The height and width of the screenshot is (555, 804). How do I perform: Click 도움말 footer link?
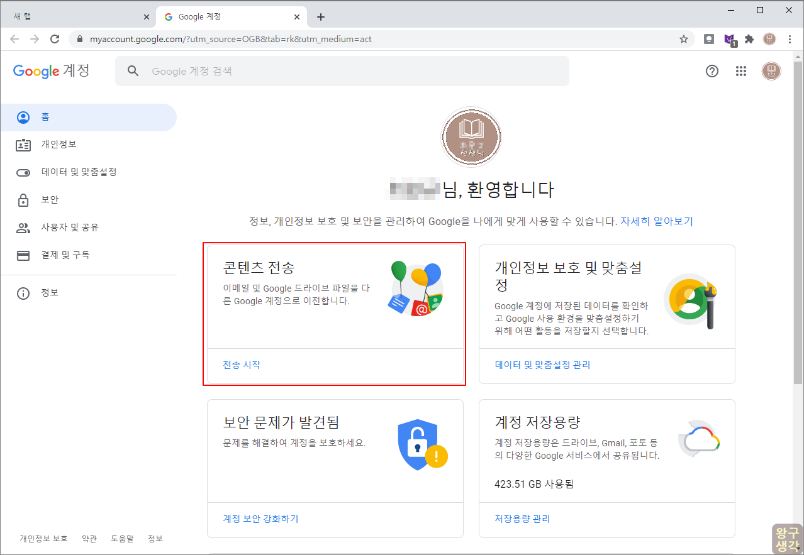122,539
